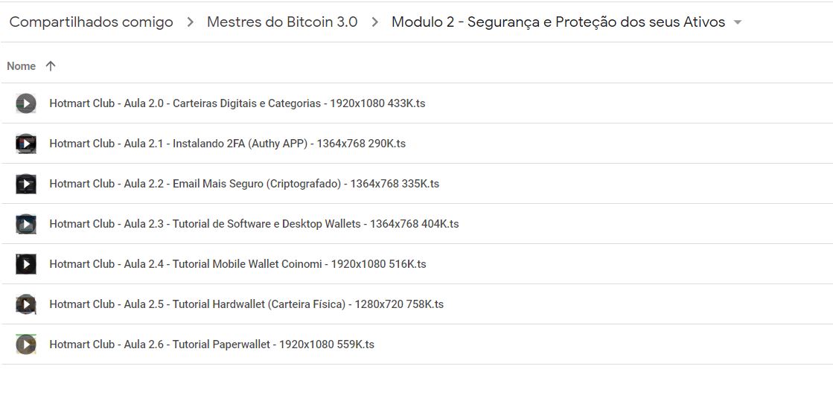Select Hardwallet (Carteira Física) tutorial name

(246, 304)
